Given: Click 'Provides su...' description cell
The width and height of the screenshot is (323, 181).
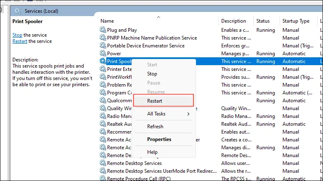Looking at the screenshot, I should 235,77.
